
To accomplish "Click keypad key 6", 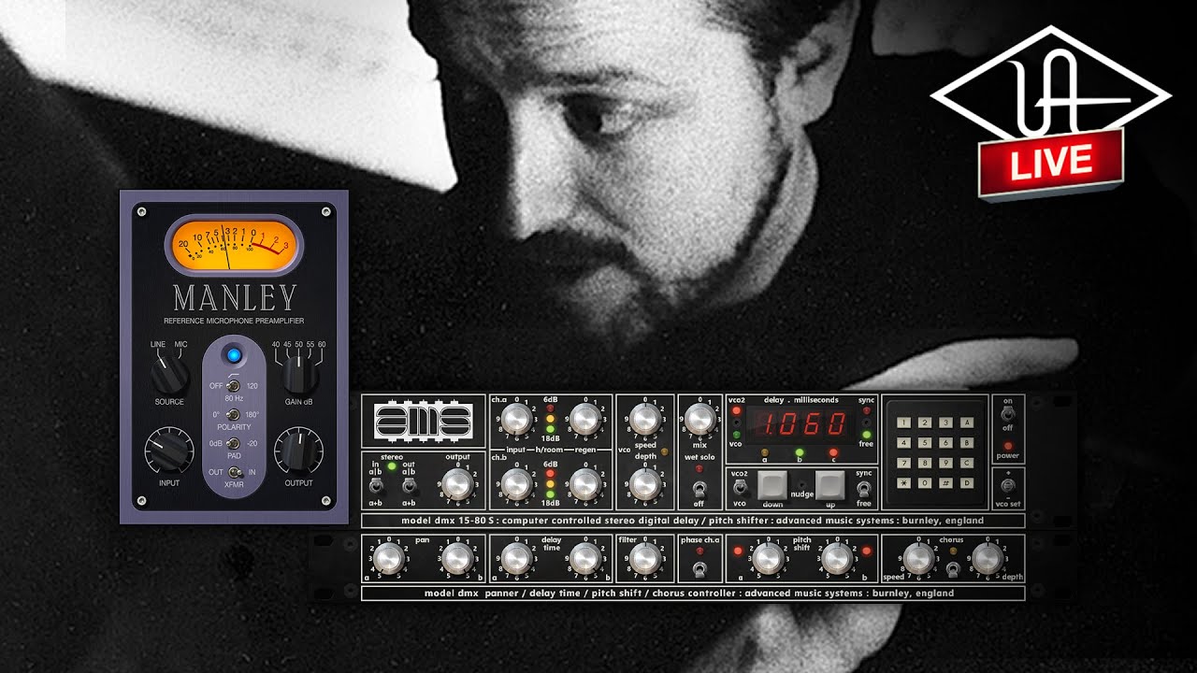I will point(946,443).
